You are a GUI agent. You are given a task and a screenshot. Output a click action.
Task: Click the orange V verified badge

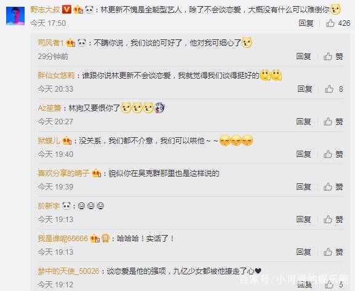click(66, 9)
